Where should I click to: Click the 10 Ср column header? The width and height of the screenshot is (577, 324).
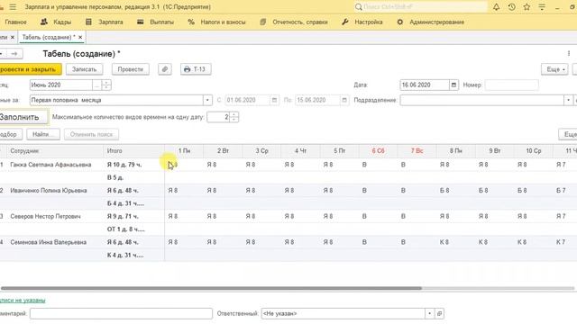[533, 151]
